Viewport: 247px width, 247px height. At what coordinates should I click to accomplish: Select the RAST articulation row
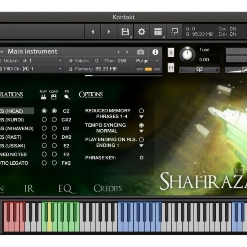11,137
